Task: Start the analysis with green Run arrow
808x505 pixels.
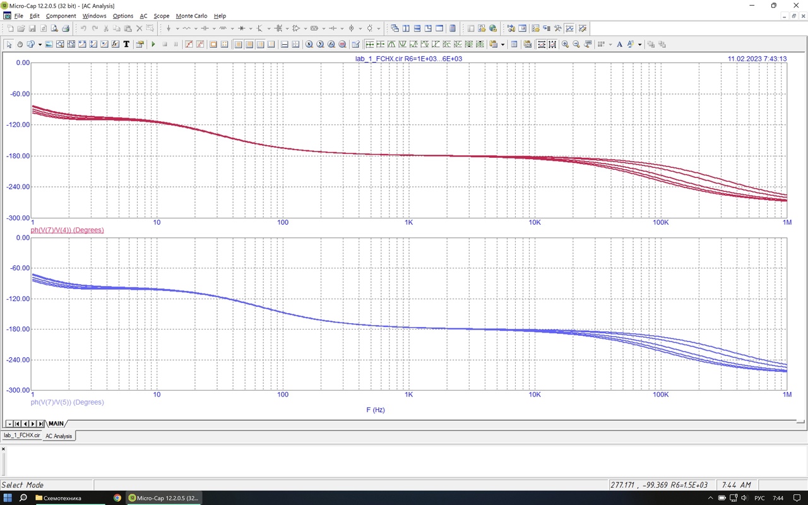Action: tap(153, 44)
